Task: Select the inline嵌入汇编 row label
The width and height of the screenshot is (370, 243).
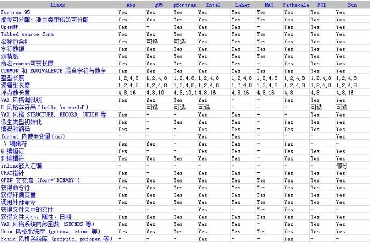Action: click(21, 165)
